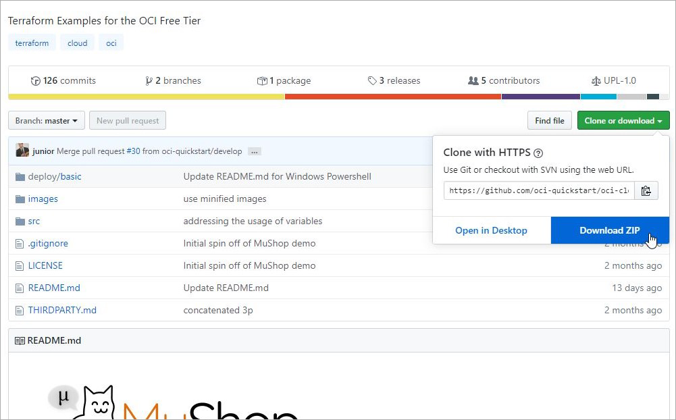
Task: Click the repository description text
Action: pos(104,21)
